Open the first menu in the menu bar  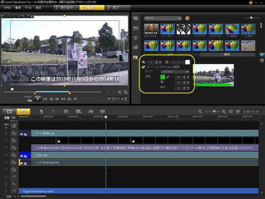(x=7, y=8)
